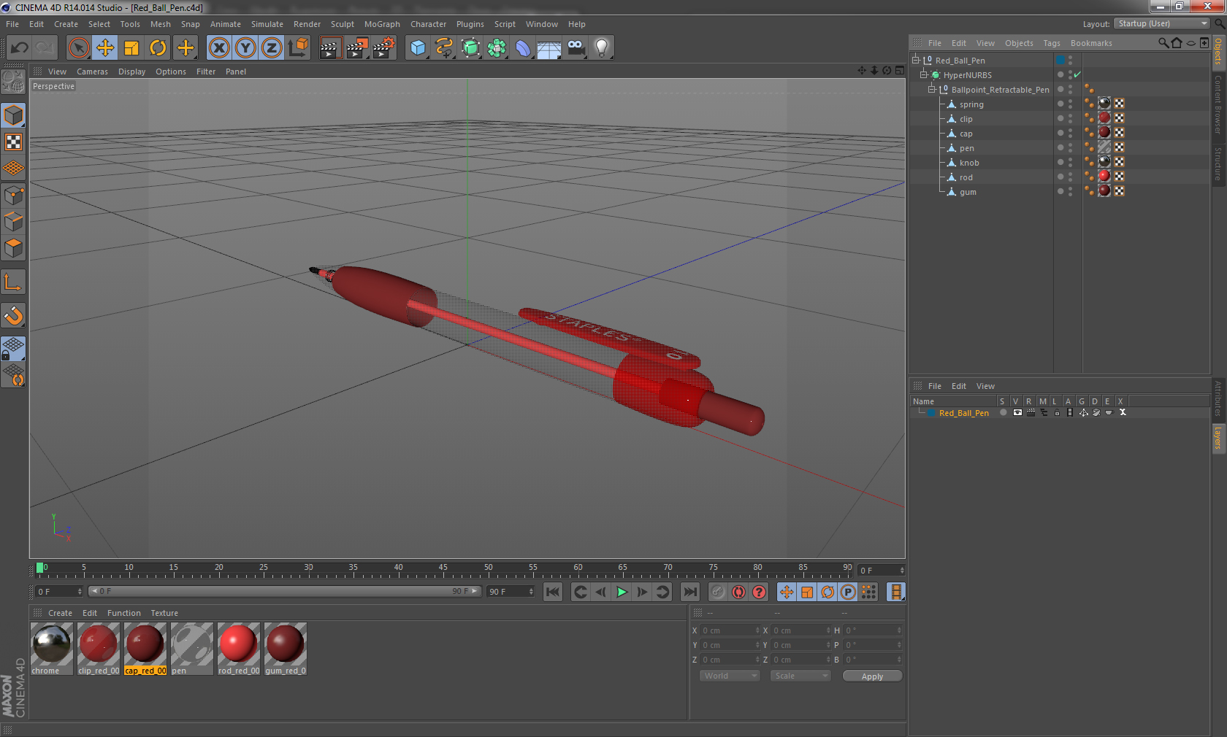
Task: Open the spline pen tools icon
Action: pos(444,48)
